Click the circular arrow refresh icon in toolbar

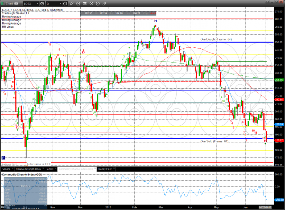coord(78,3)
